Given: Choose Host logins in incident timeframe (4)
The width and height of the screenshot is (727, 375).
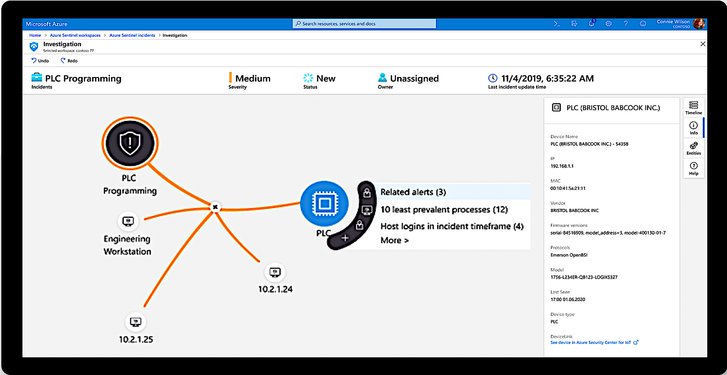Looking at the screenshot, I should tap(452, 226).
